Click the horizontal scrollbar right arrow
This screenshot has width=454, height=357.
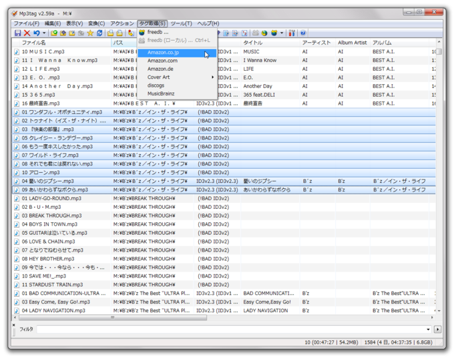pyautogui.click(x=432, y=318)
